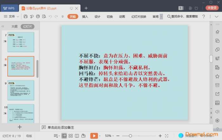Select the 开始 ribbon tab
The height and width of the screenshot is (140, 222).
73,17
